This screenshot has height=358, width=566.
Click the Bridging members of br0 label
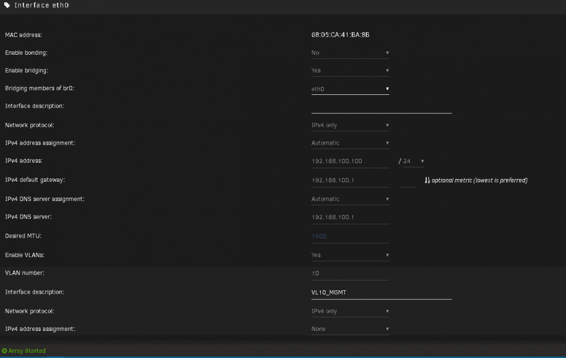click(40, 88)
